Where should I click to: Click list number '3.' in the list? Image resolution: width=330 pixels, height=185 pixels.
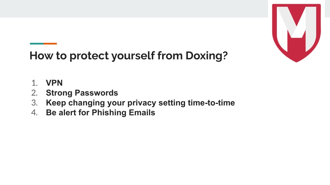click(x=34, y=103)
